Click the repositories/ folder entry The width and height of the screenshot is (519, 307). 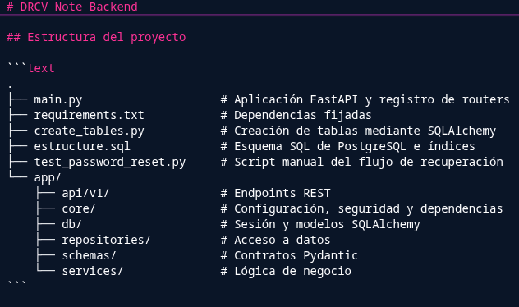(x=106, y=240)
